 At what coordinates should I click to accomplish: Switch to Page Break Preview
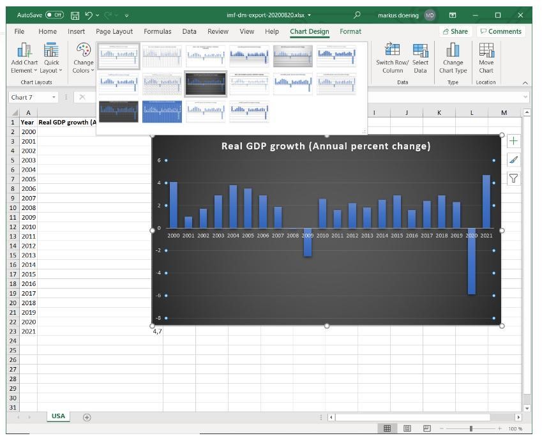point(427,428)
